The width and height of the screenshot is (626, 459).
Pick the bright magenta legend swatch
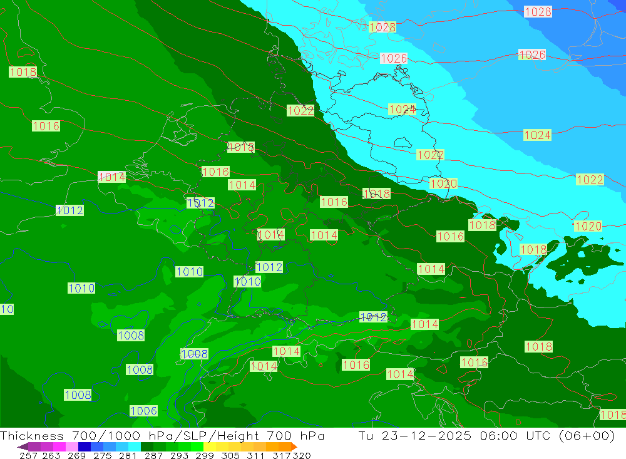click(58, 446)
